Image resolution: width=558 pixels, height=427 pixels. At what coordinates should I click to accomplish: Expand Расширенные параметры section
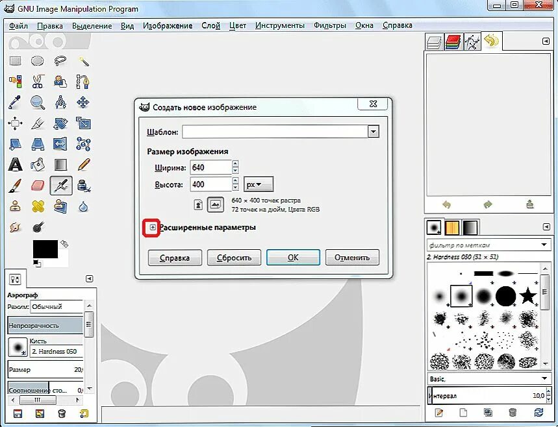(x=153, y=227)
